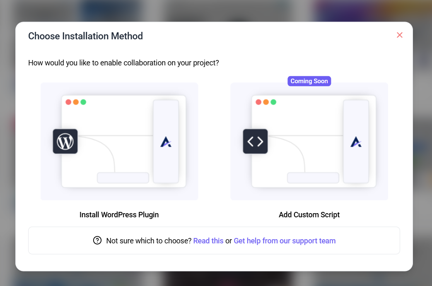Click the Add Custom Script label

[x=309, y=215]
